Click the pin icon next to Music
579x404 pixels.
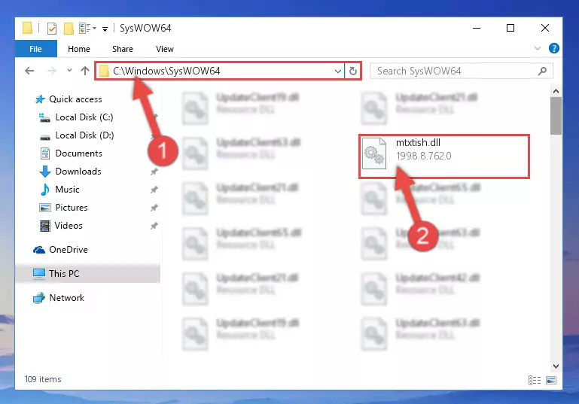tap(154, 190)
